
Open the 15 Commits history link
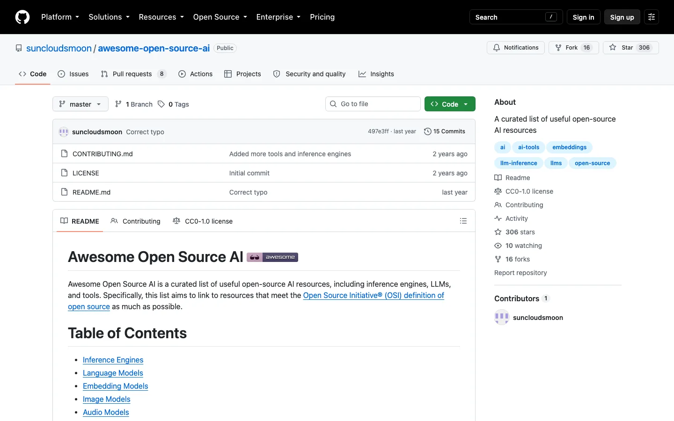tap(445, 131)
